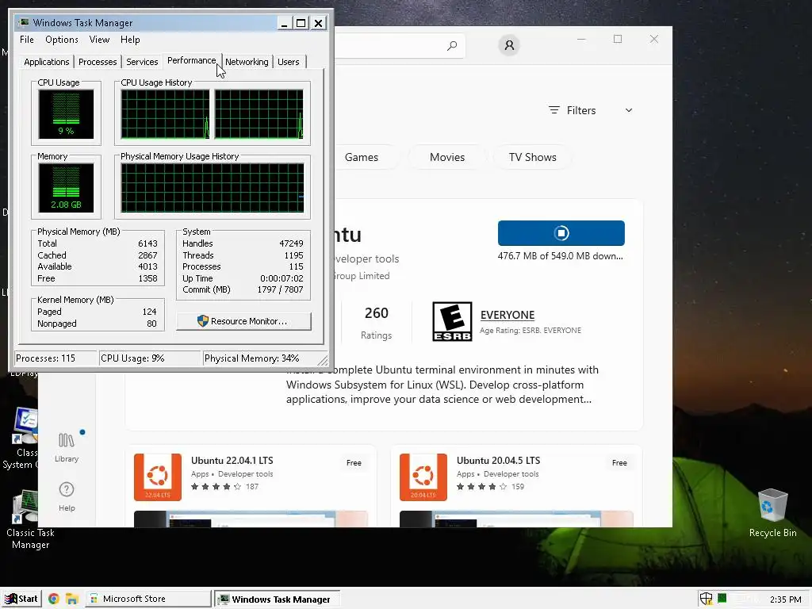Open the Microsoft Store search magnifier
This screenshot has width=812, height=609.
(x=452, y=45)
